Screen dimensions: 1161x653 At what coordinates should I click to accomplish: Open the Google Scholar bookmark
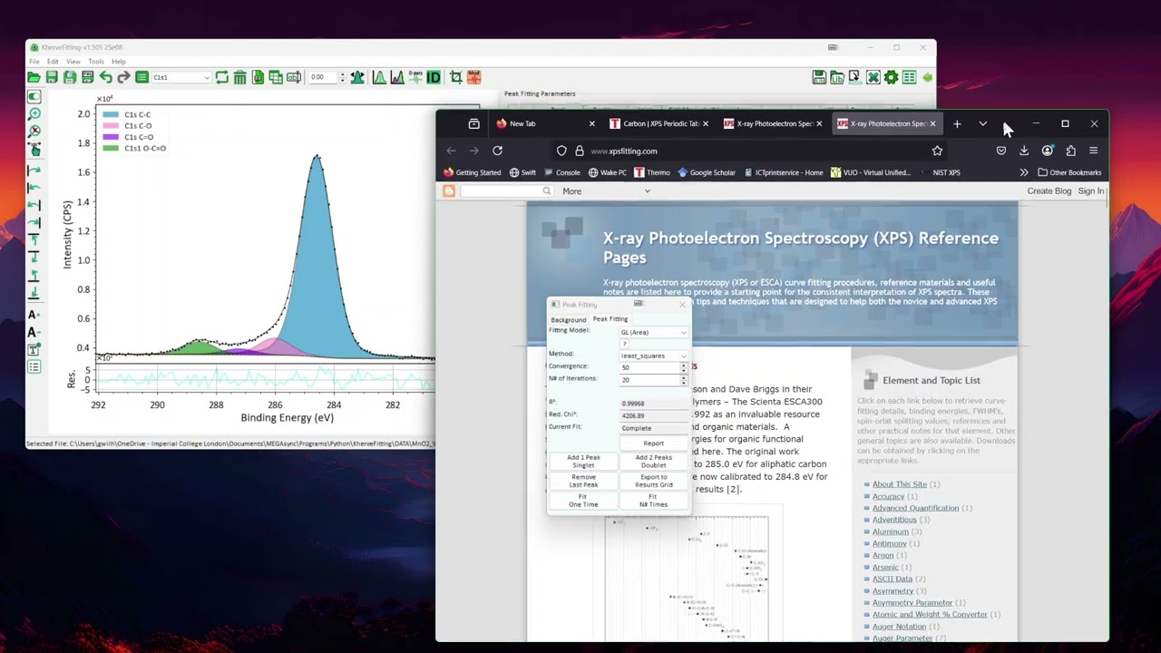(x=707, y=172)
